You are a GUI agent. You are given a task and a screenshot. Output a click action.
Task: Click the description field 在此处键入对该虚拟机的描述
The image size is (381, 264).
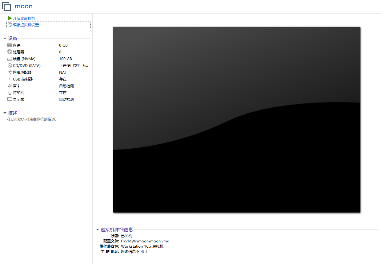pyautogui.click(x=32, y=119)
